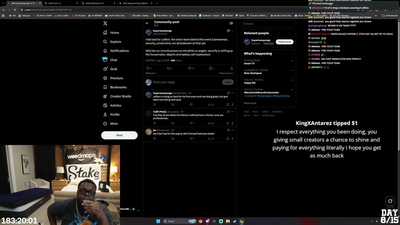Share the main post
Screen dimensions: 400x225
click(232, 68)
